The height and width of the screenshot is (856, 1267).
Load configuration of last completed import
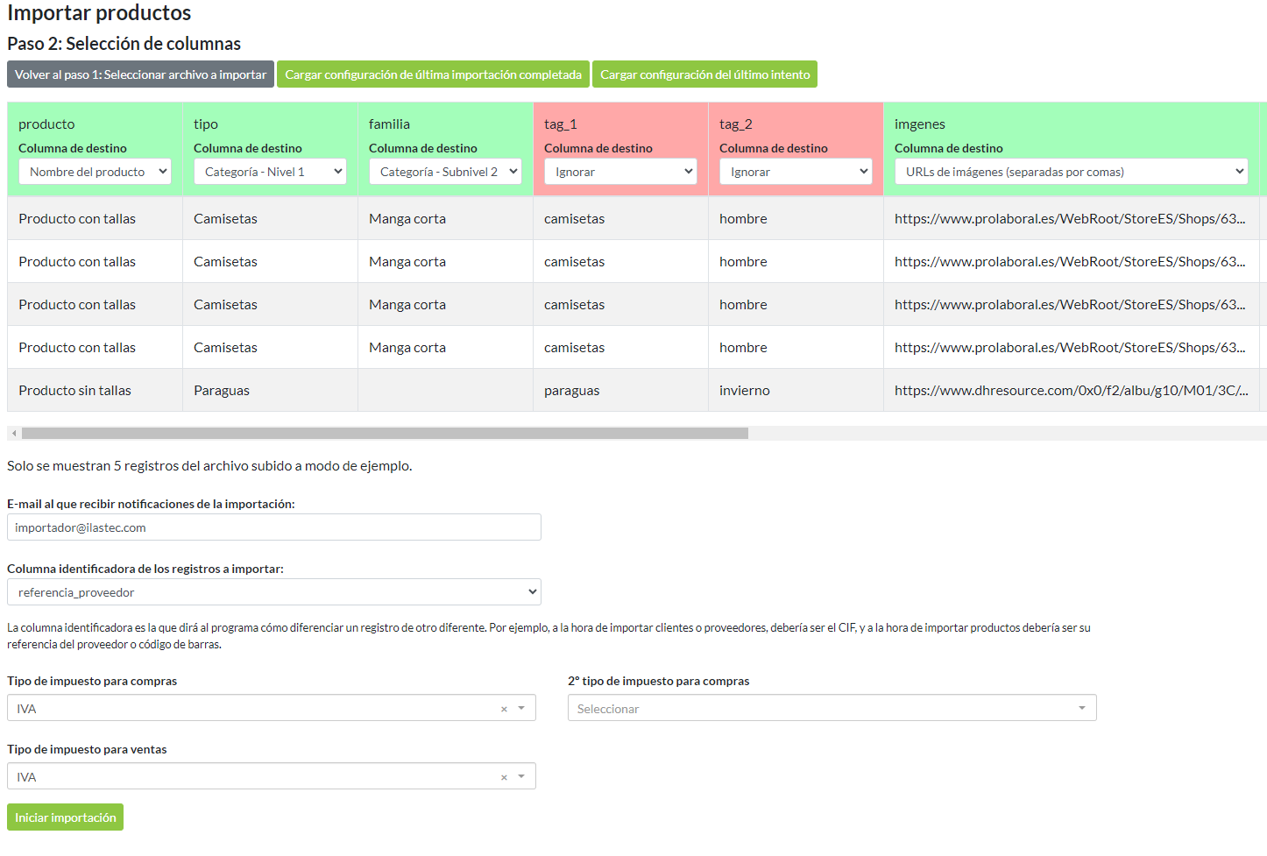[x=433, y=74]
